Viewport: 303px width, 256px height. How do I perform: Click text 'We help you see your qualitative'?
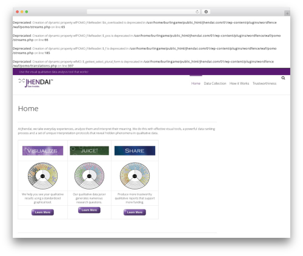(x=42, y=194)
